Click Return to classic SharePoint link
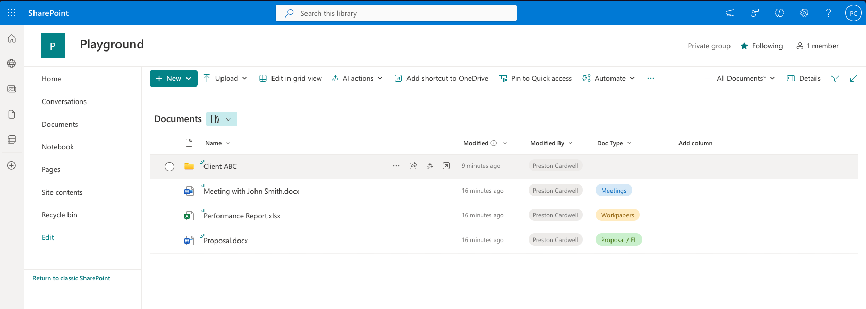 click(x=71, y=278)
